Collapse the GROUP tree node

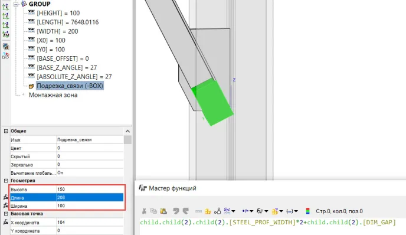(16, 4)
